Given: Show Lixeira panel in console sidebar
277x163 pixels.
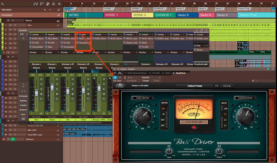Looking at the screenshot, I should [x=23, y=105].
